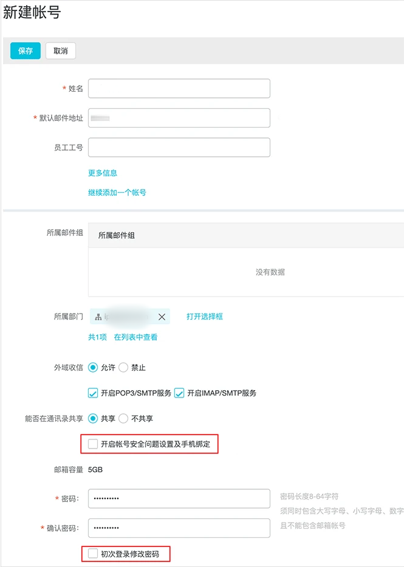Image resolution: width=404 pixels, height=567 pixels.
Task: Click the 确认密码 confirm password field
Action: point(179,528)
